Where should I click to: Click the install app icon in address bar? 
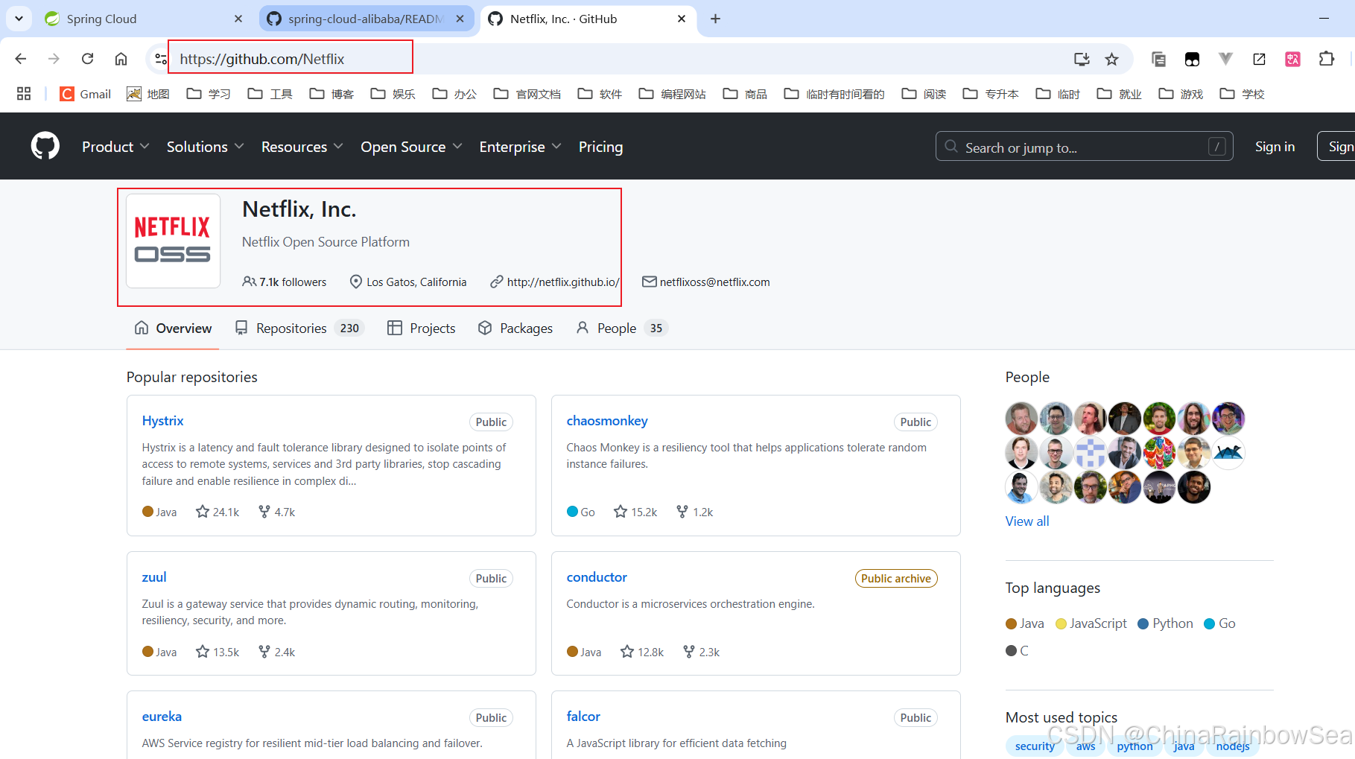click(1082, 59)
